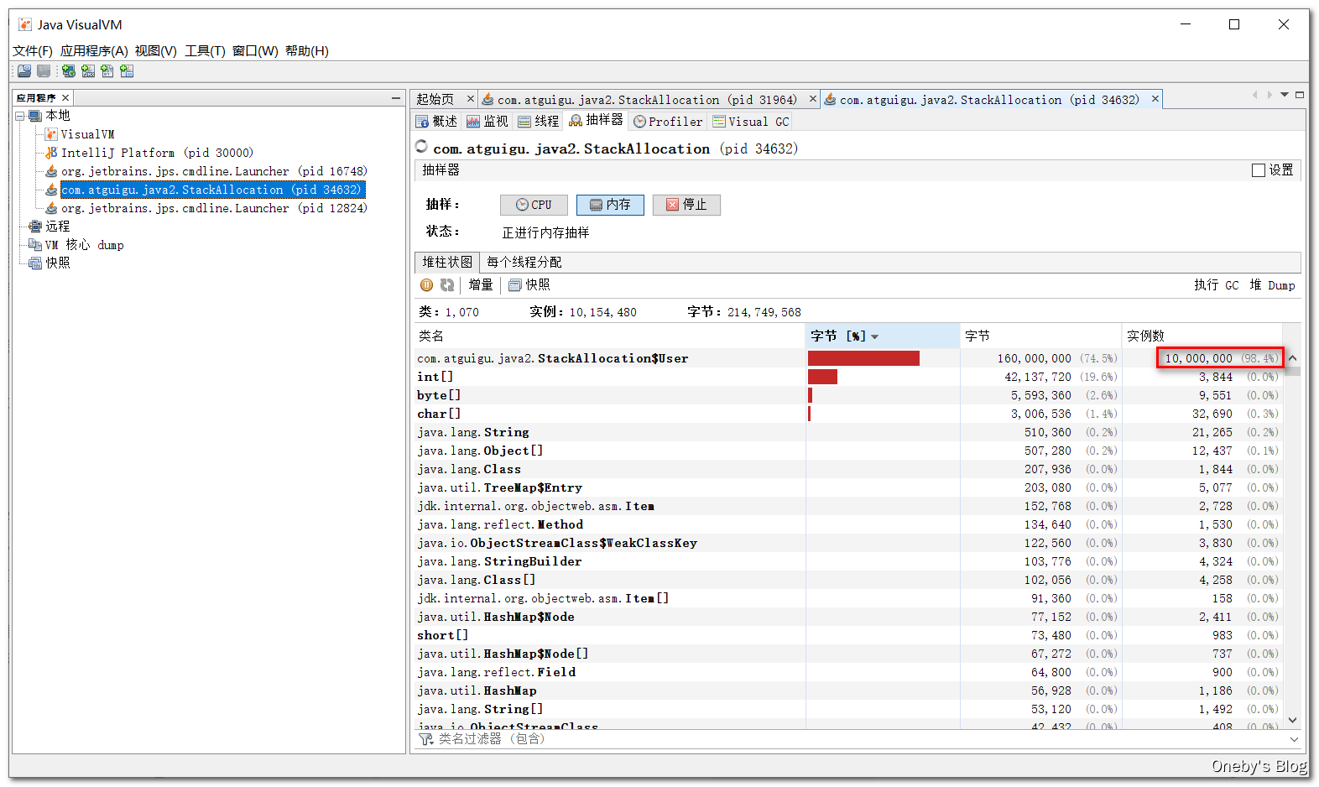
Task: Click the Load snapshot toolbar icon
Action: click(x=24, y=71)
